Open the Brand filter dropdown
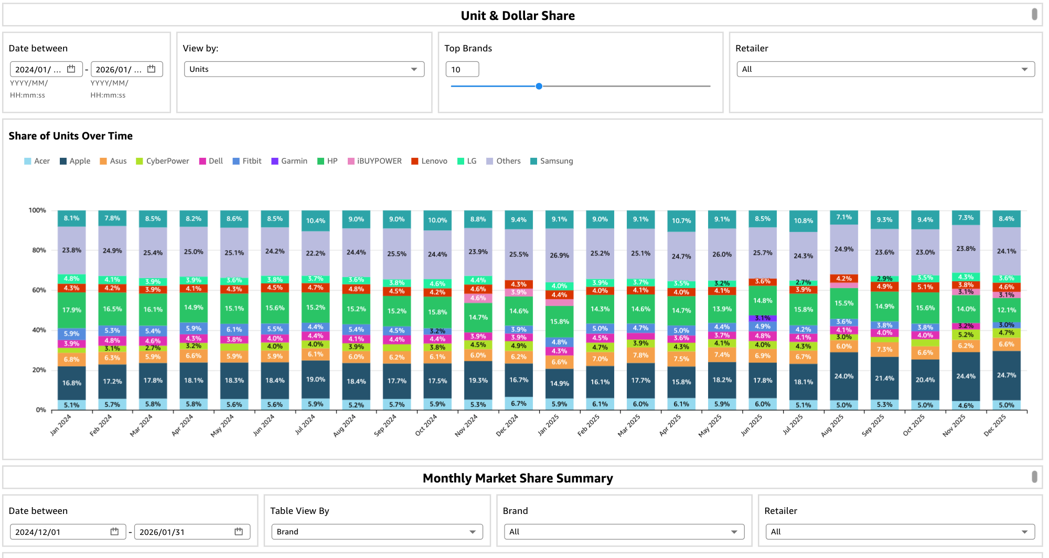This screenshot has width=1049, height=558. (x=624, y=532)
